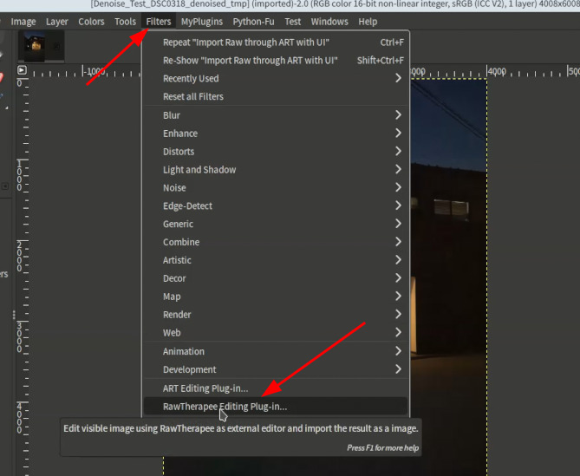The width and height of the screenshot is (580, 476).
Task: Open the MyPlugins menu
Action: click(202, 22)
